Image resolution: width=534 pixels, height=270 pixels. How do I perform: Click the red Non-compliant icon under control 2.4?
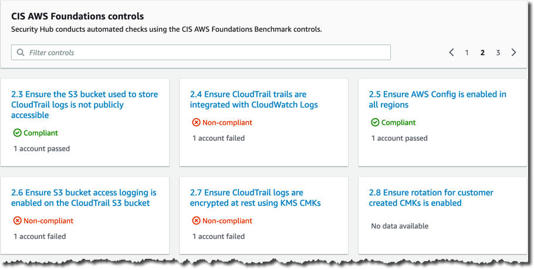tap(196, 122)
